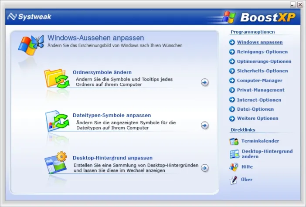
Task: Click the description 'Erstellen Sie eine Sammlung'
Action: 136,168
